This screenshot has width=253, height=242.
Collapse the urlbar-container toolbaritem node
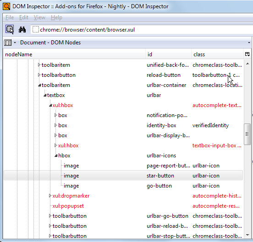(39, 85)
